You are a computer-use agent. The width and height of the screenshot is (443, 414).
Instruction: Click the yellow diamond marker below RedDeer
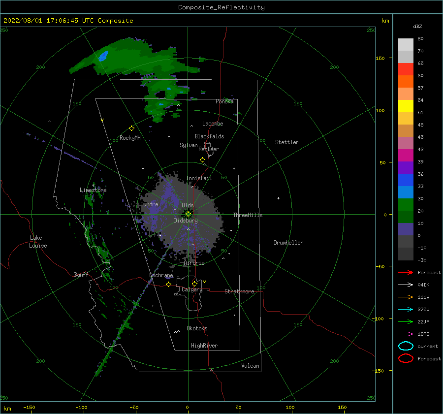pos(202,160)
